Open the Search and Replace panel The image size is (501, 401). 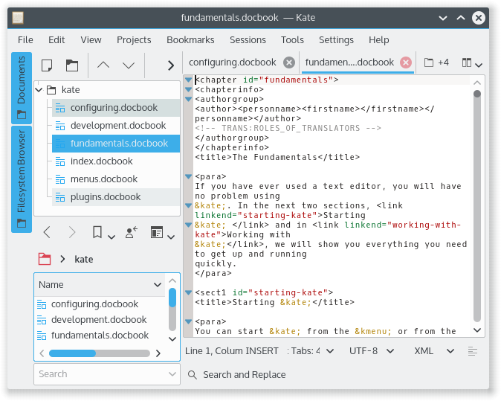(236, 374)
